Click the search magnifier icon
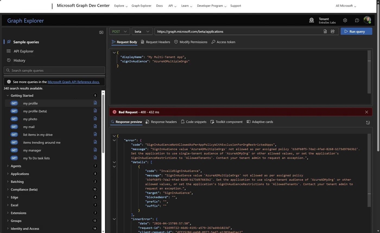380x233 pixels. [8, 70]
